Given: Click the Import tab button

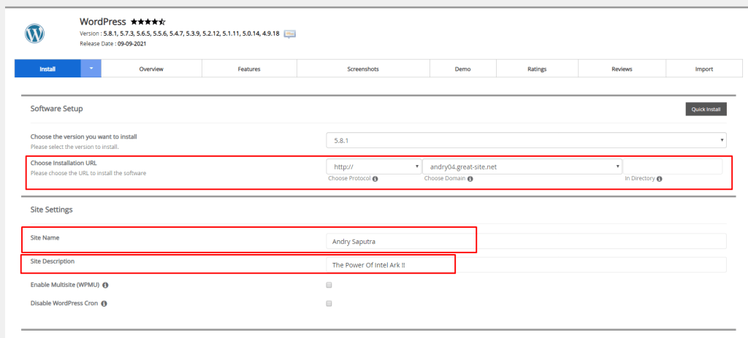Looking at the screenshot, I should coord(703,69).
